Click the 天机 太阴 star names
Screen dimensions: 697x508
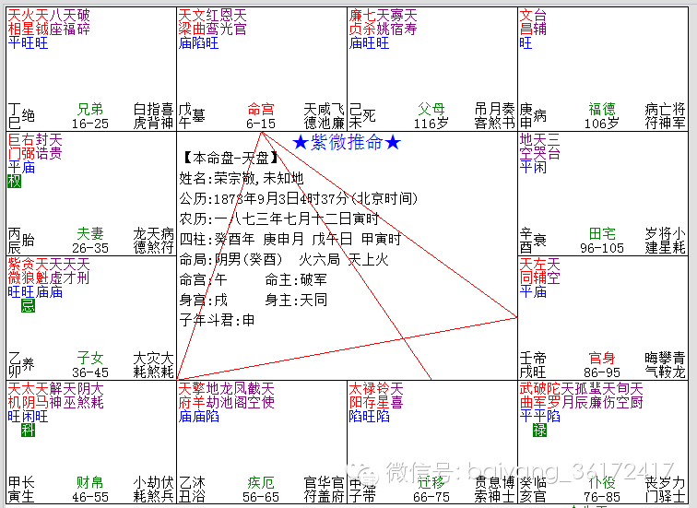pyautogui.click(x=21, y=396)
